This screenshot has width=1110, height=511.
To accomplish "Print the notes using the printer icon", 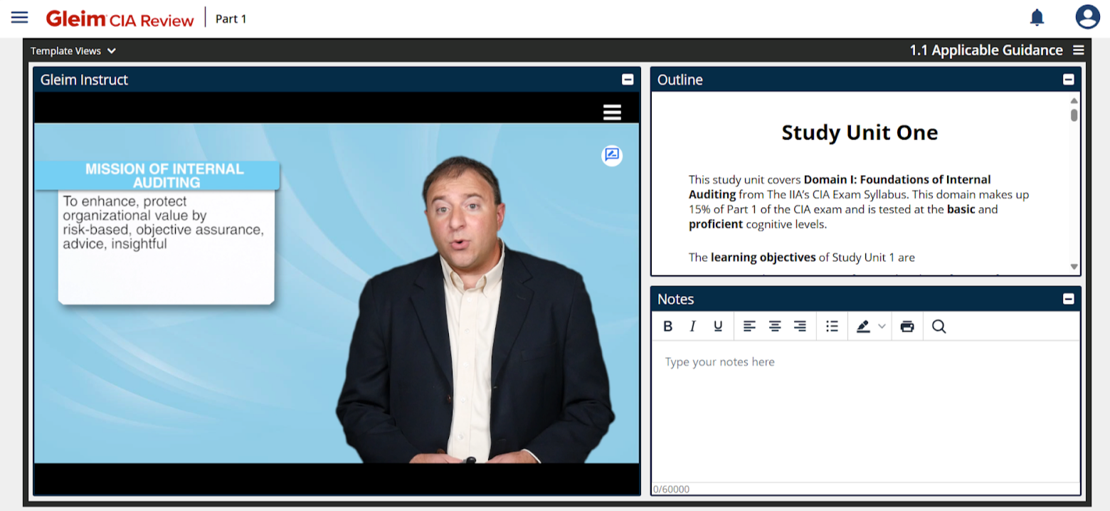I will pyautogui.click(x=906, y=326).
